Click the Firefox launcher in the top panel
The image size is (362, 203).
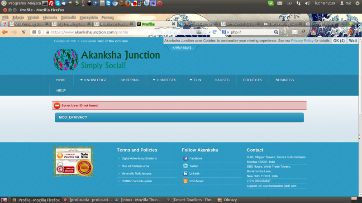128,3
